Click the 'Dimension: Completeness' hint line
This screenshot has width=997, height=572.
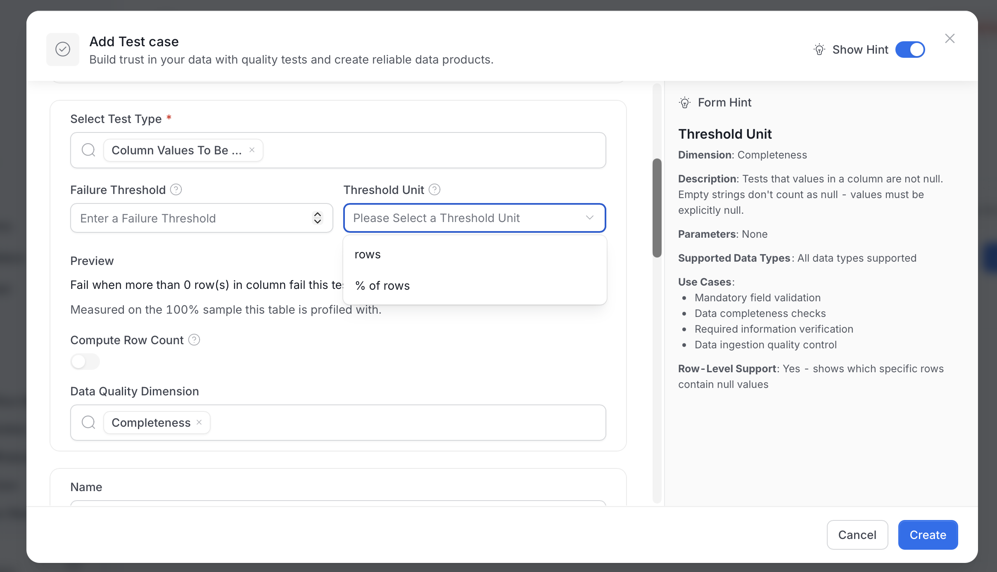click(x=743, y=155)
